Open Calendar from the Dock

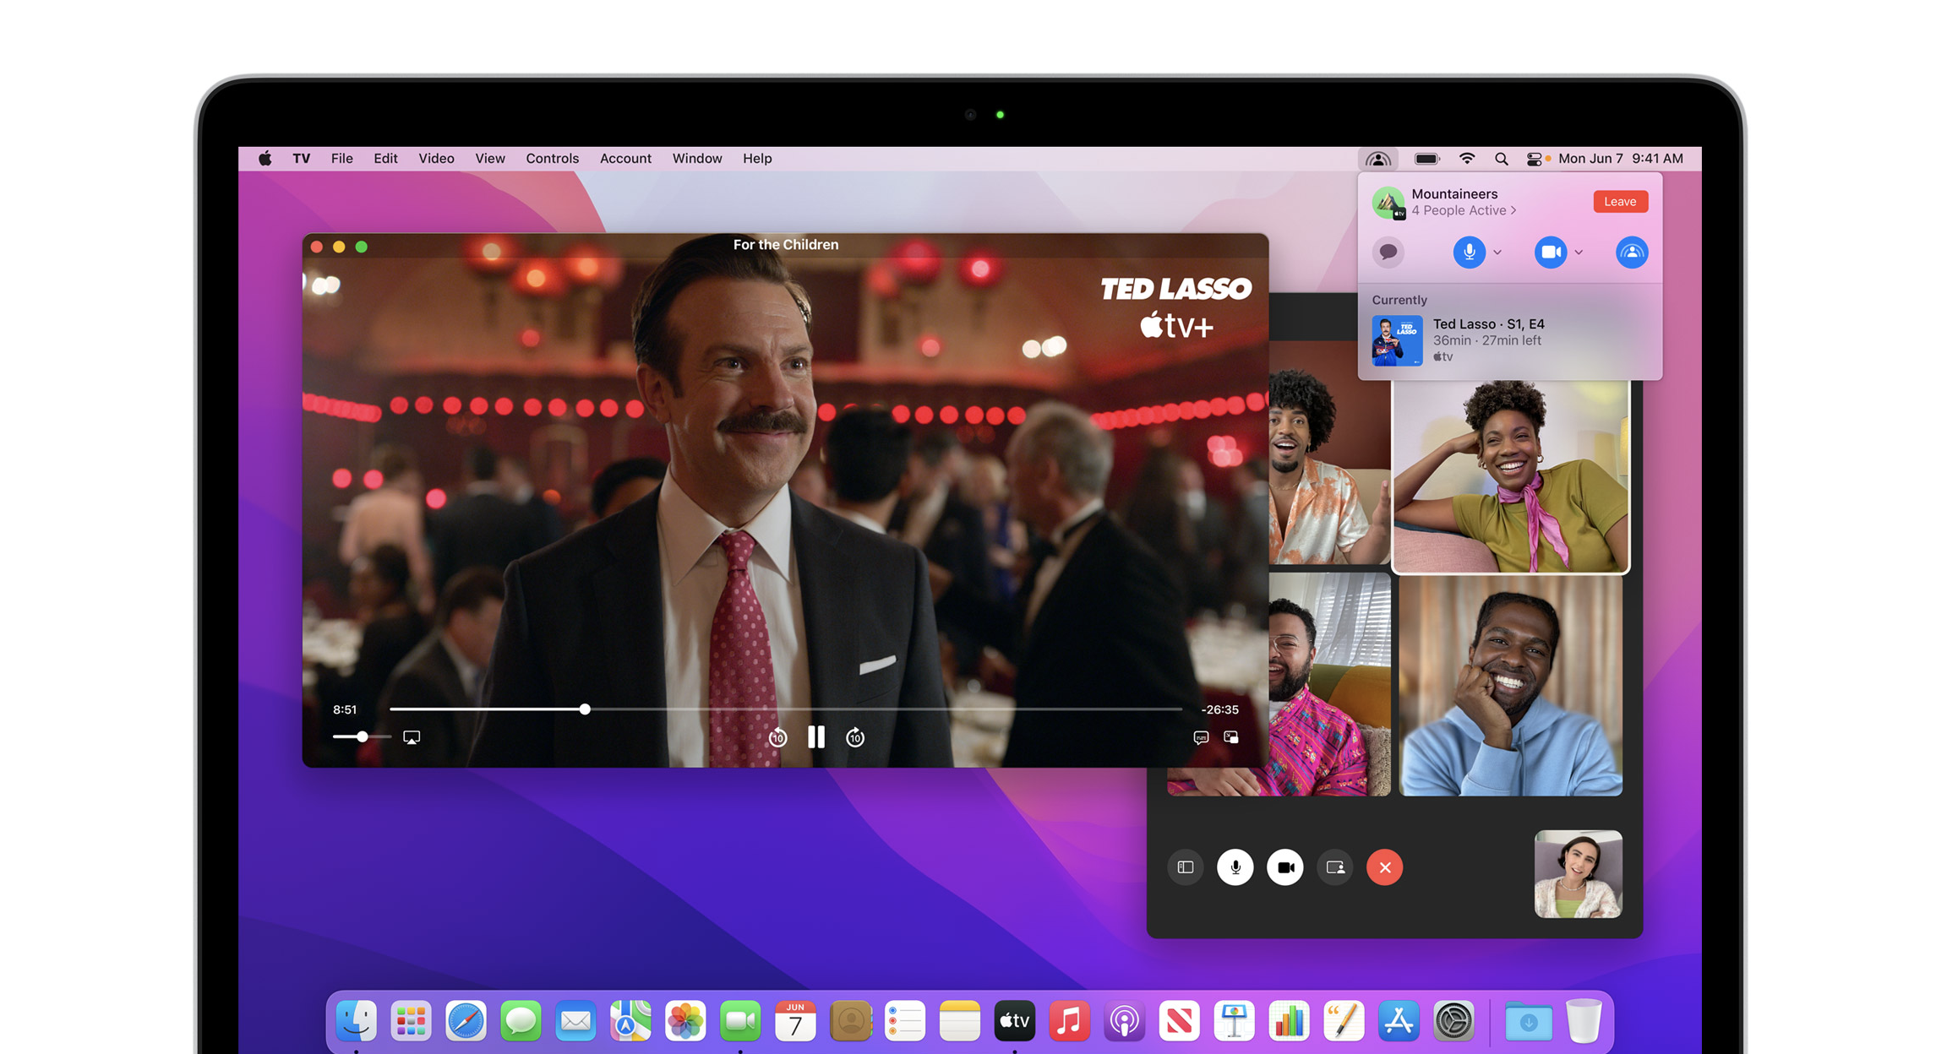pyautogui.click(x=795, y=1021)
